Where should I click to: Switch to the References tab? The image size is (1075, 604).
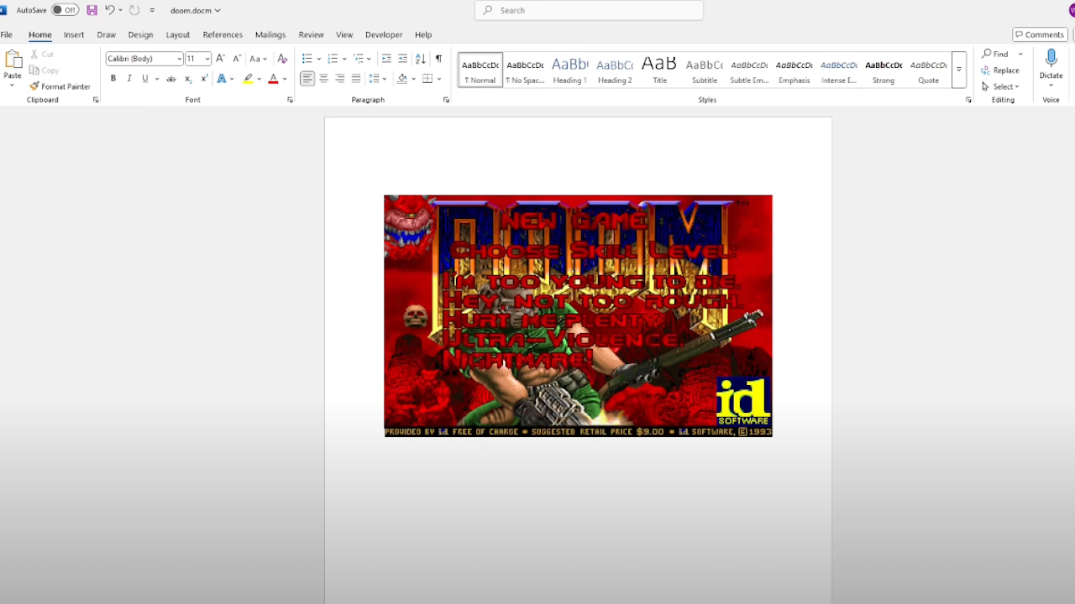point(223,34)
